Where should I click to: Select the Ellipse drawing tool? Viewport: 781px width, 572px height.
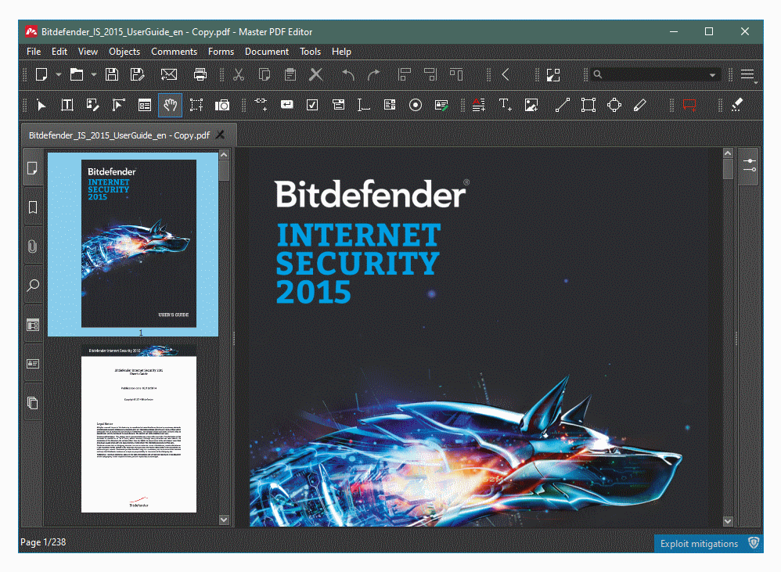[x=614, y=105]
